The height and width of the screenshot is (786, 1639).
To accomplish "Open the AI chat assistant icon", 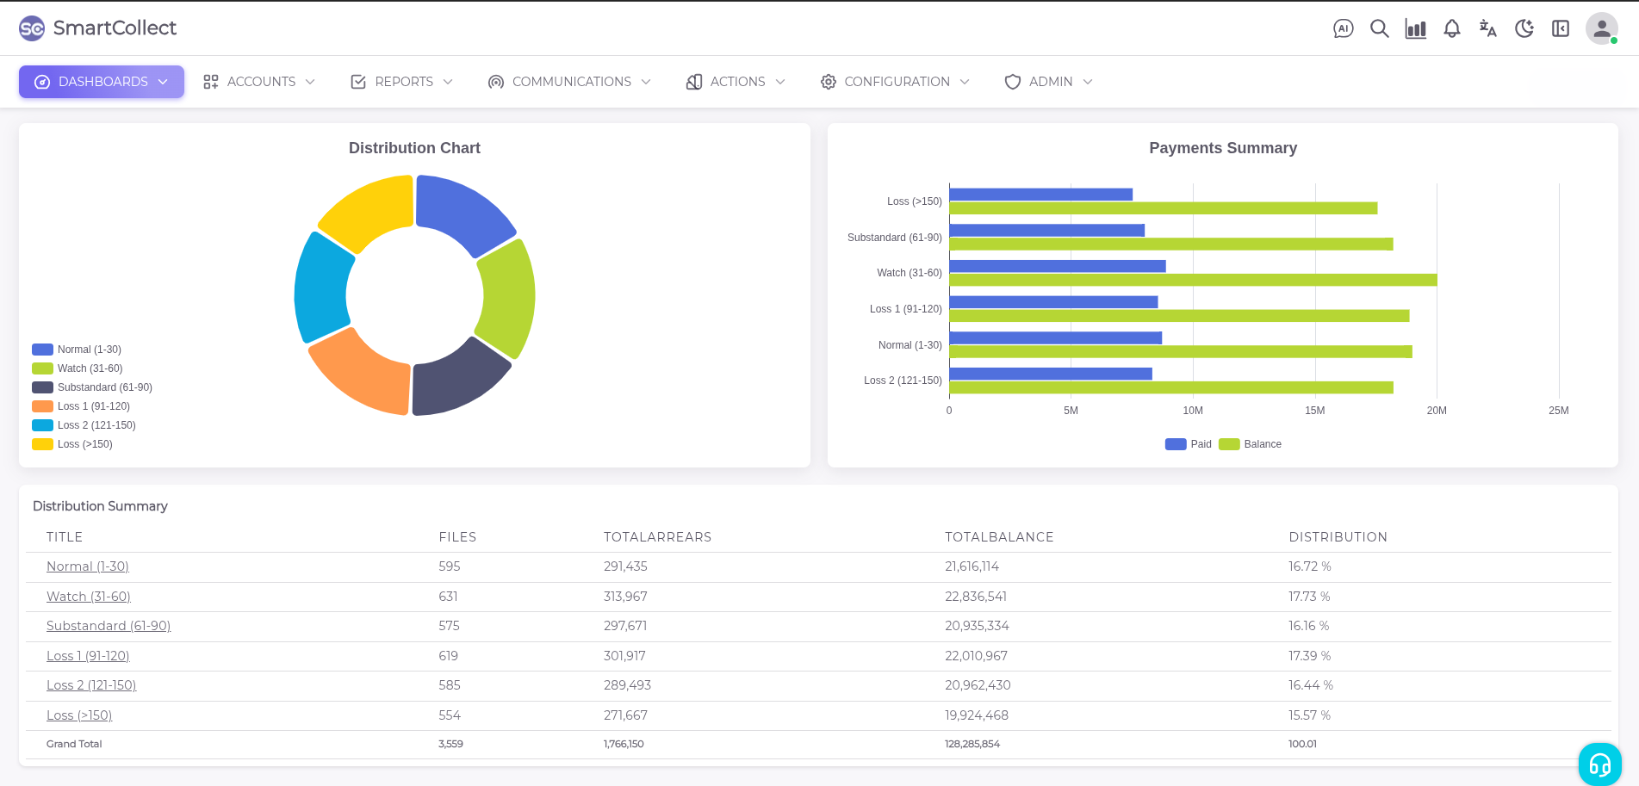I will [1343, 28].
